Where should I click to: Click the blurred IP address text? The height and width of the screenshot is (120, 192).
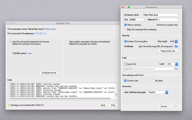[41, 34]
